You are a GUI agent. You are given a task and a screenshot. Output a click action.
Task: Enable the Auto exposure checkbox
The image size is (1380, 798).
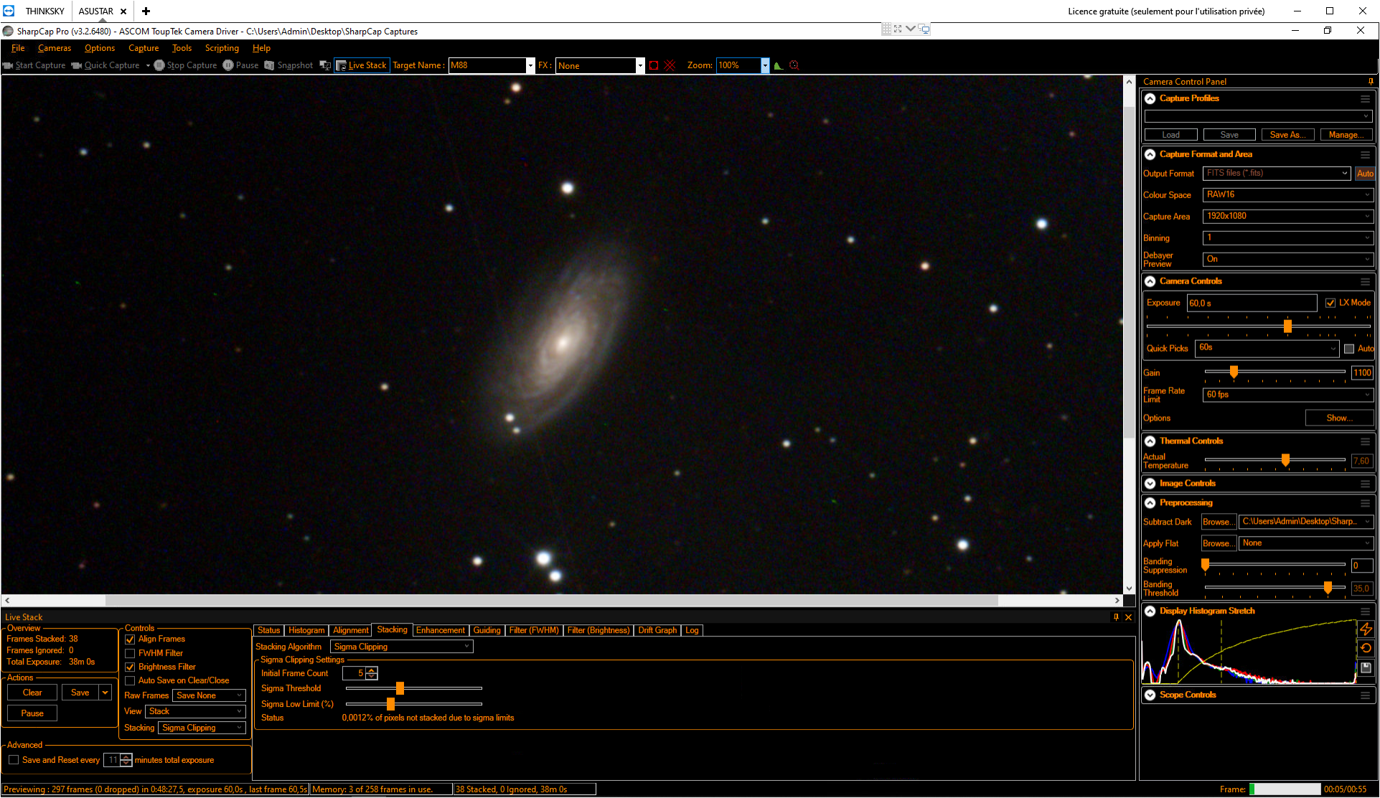click(x=1349, y=349)
